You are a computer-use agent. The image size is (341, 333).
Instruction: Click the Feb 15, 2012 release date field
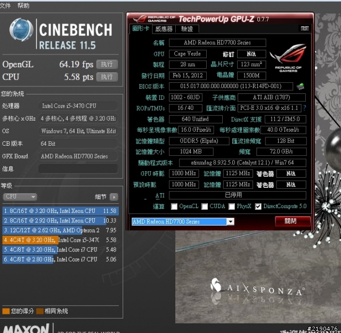pos(188,76)
